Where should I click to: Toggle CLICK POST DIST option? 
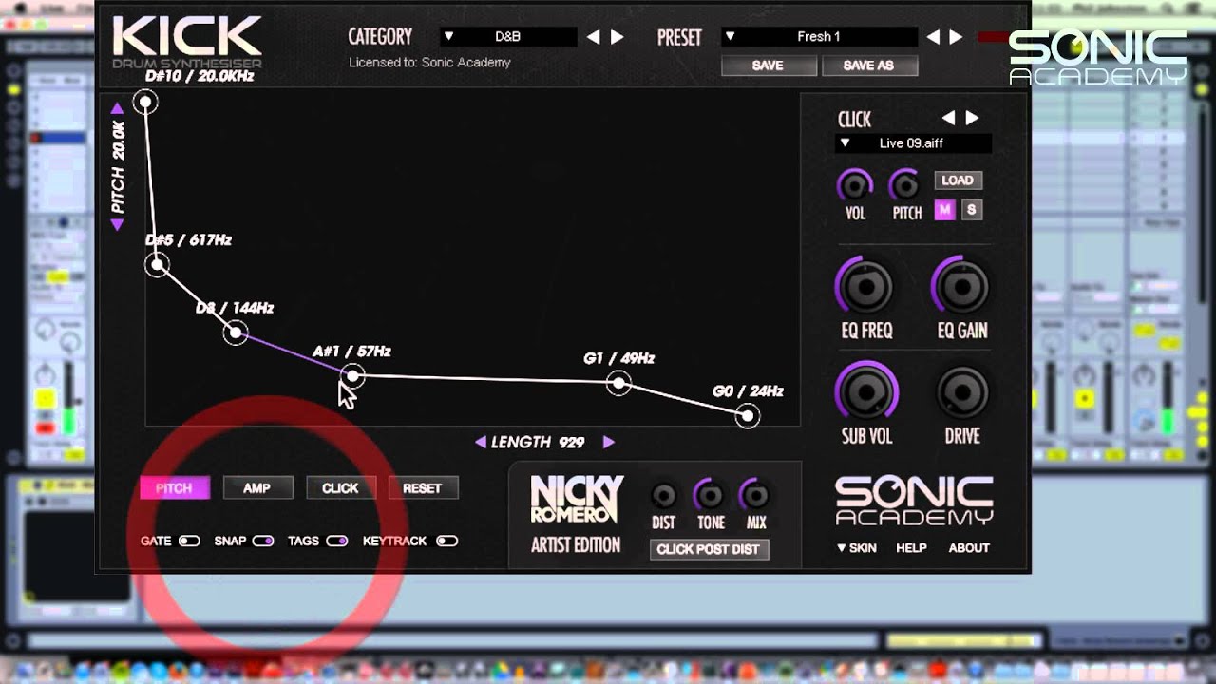708,549
